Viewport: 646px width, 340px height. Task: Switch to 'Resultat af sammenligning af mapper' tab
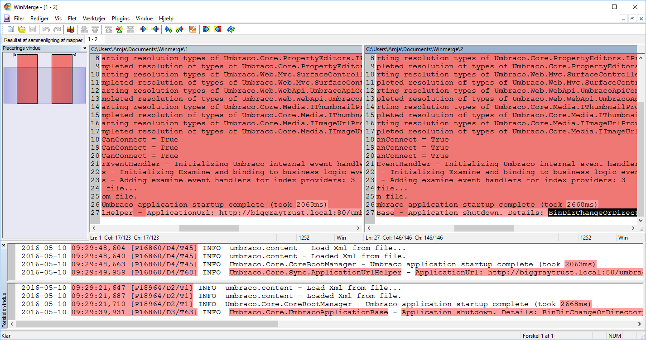tap(43, 40)
